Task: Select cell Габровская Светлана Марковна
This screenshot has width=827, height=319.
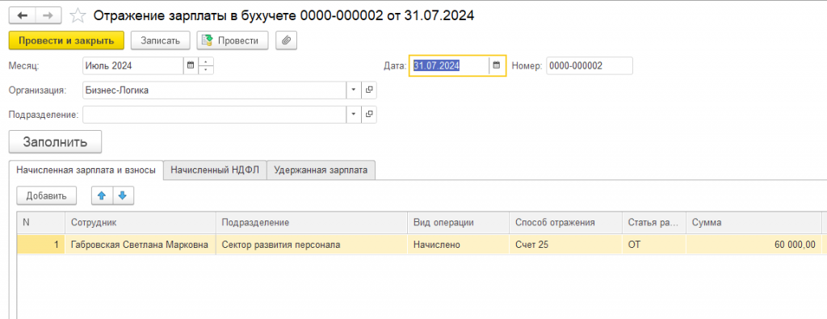Action: point(141,245)
